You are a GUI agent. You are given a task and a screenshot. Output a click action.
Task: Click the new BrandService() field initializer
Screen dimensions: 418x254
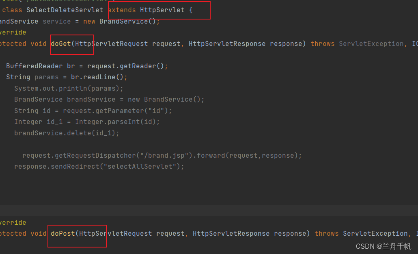tap(121, 22)
